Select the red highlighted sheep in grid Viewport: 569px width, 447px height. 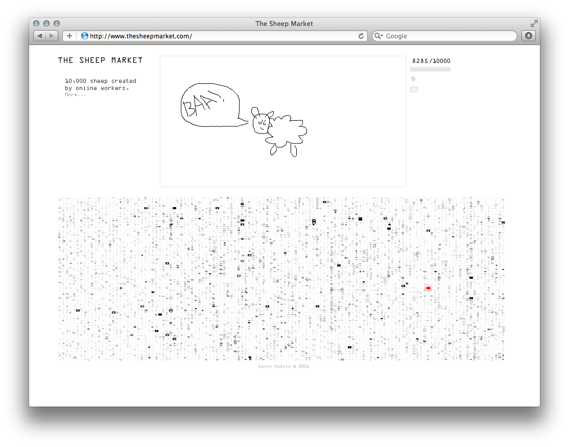tap(429, 288)
